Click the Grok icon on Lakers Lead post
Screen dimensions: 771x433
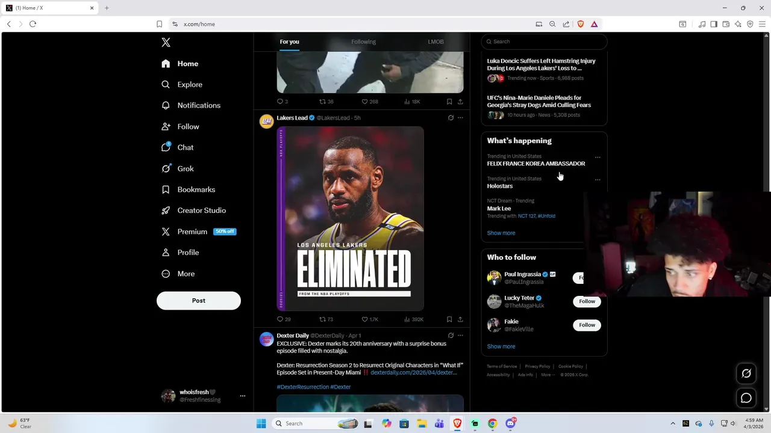(451, 118)
